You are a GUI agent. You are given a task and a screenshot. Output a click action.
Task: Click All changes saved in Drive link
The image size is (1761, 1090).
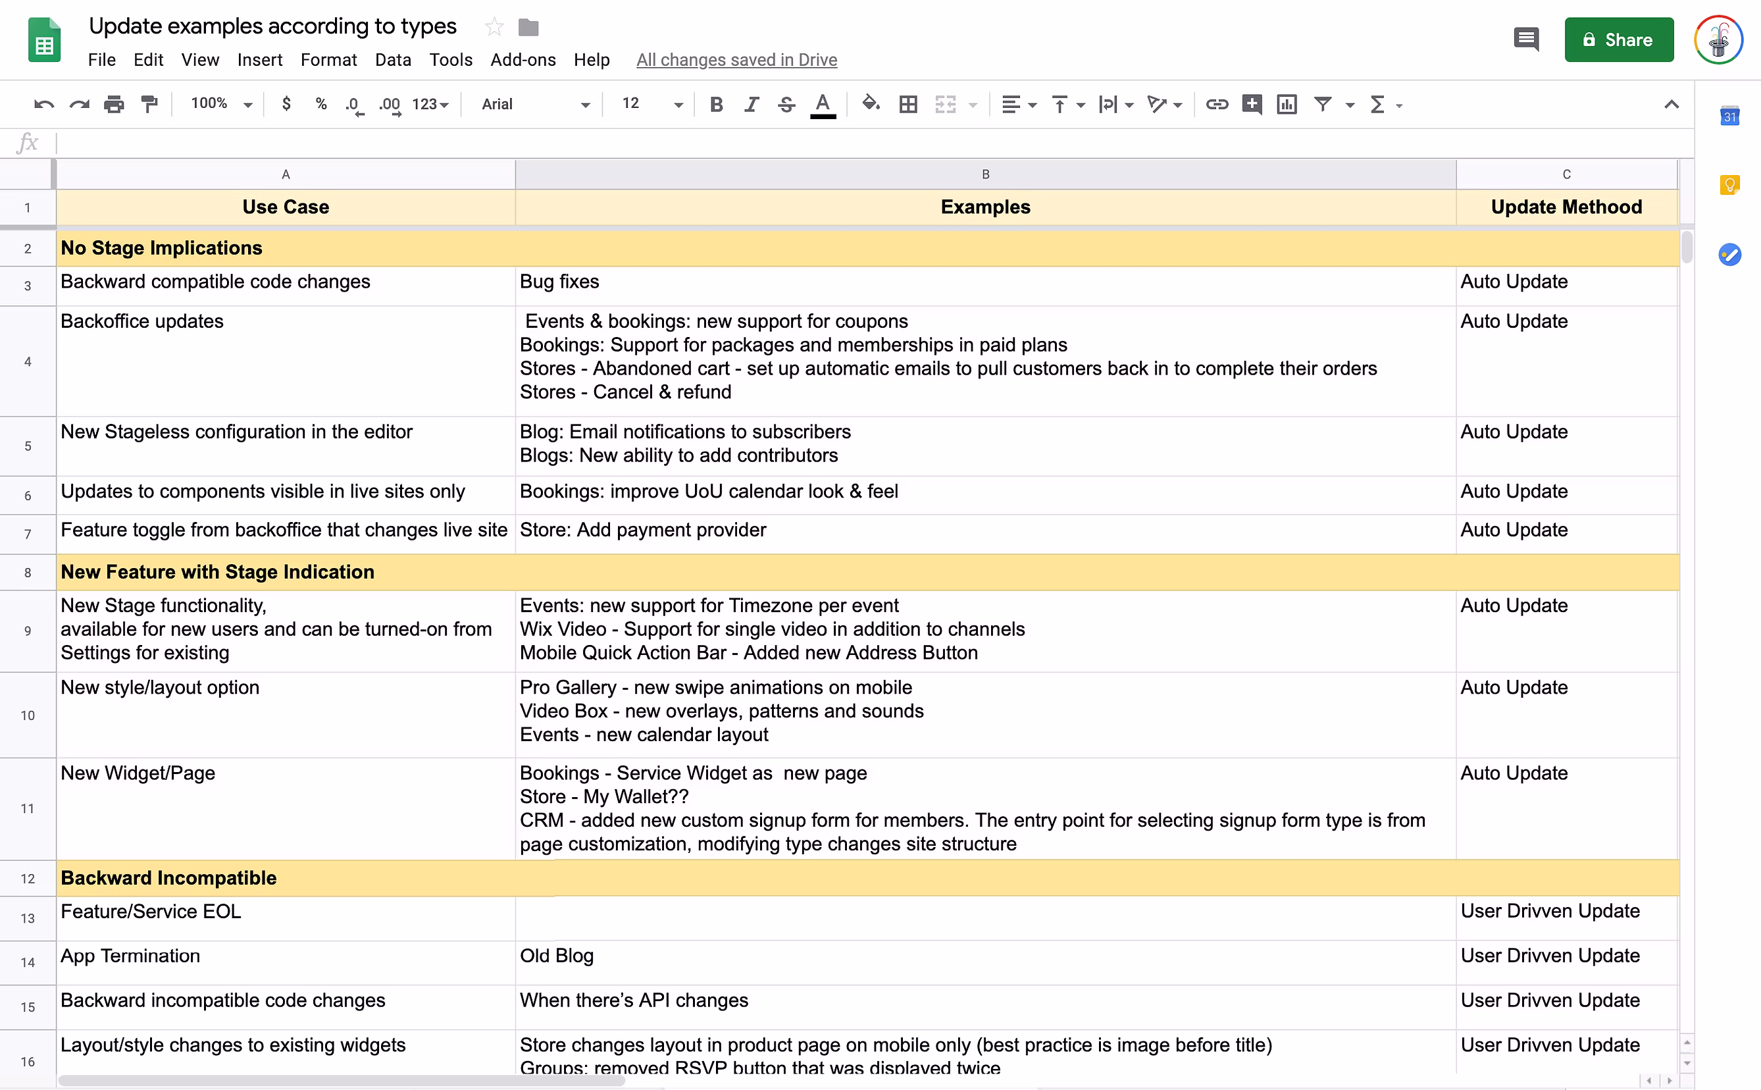736,60
